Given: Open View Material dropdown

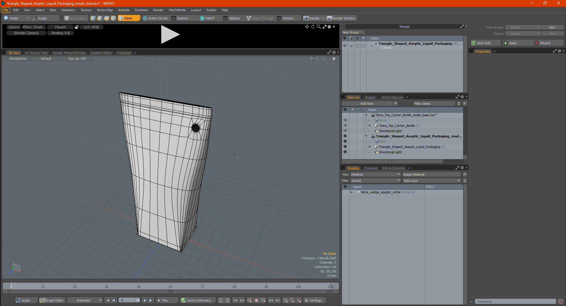Looking at the screenshot, I should [376, 174].
